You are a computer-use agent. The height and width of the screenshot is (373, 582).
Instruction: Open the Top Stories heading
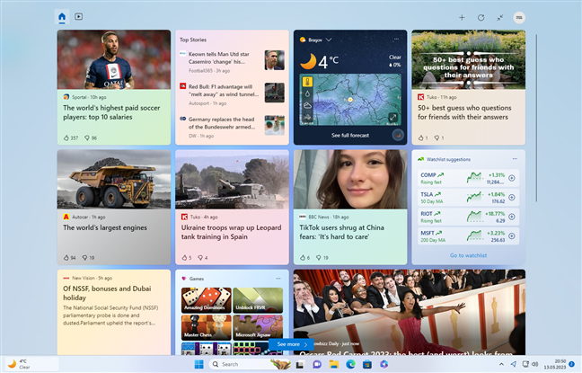click(x=193, y=40)
